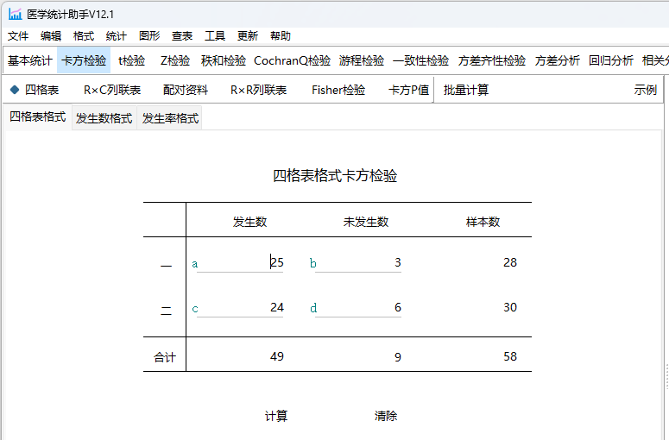Click the 合计 未发生数 total 9

pos(398,357)
